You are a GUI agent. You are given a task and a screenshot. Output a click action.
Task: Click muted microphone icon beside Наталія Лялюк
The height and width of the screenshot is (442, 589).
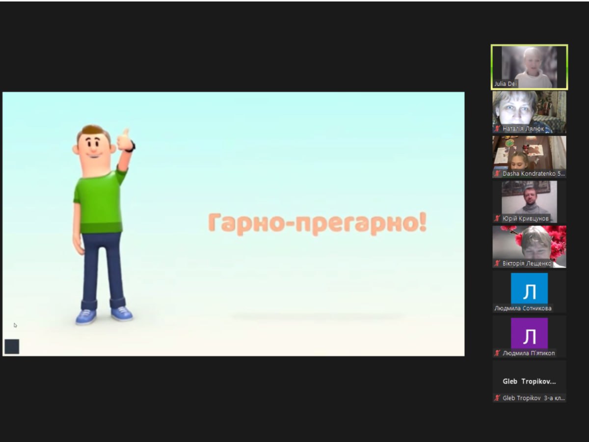pos(497,129)
